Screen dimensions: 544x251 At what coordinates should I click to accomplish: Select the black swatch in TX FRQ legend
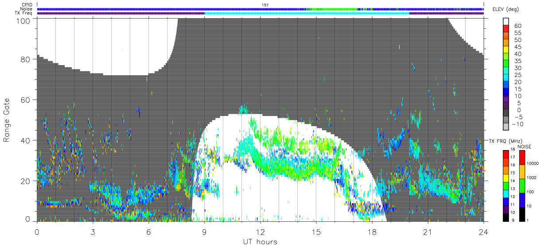pos(505,217)
